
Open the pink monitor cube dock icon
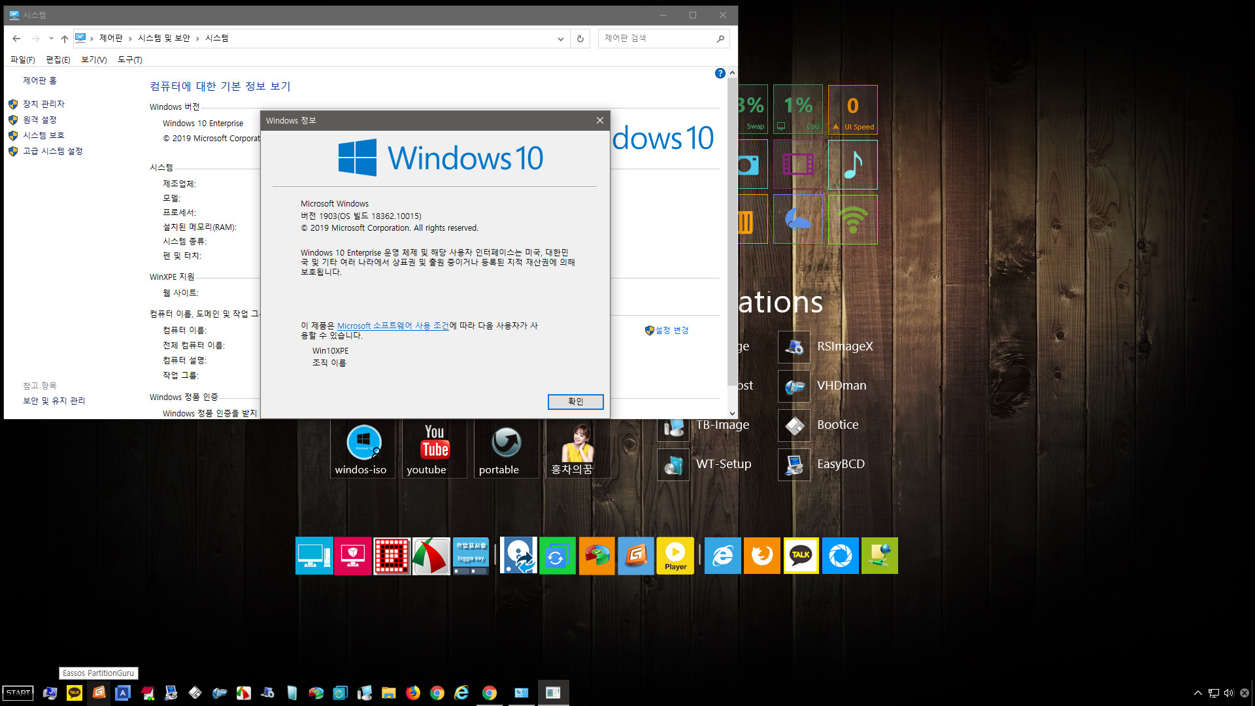coord(353,556)
